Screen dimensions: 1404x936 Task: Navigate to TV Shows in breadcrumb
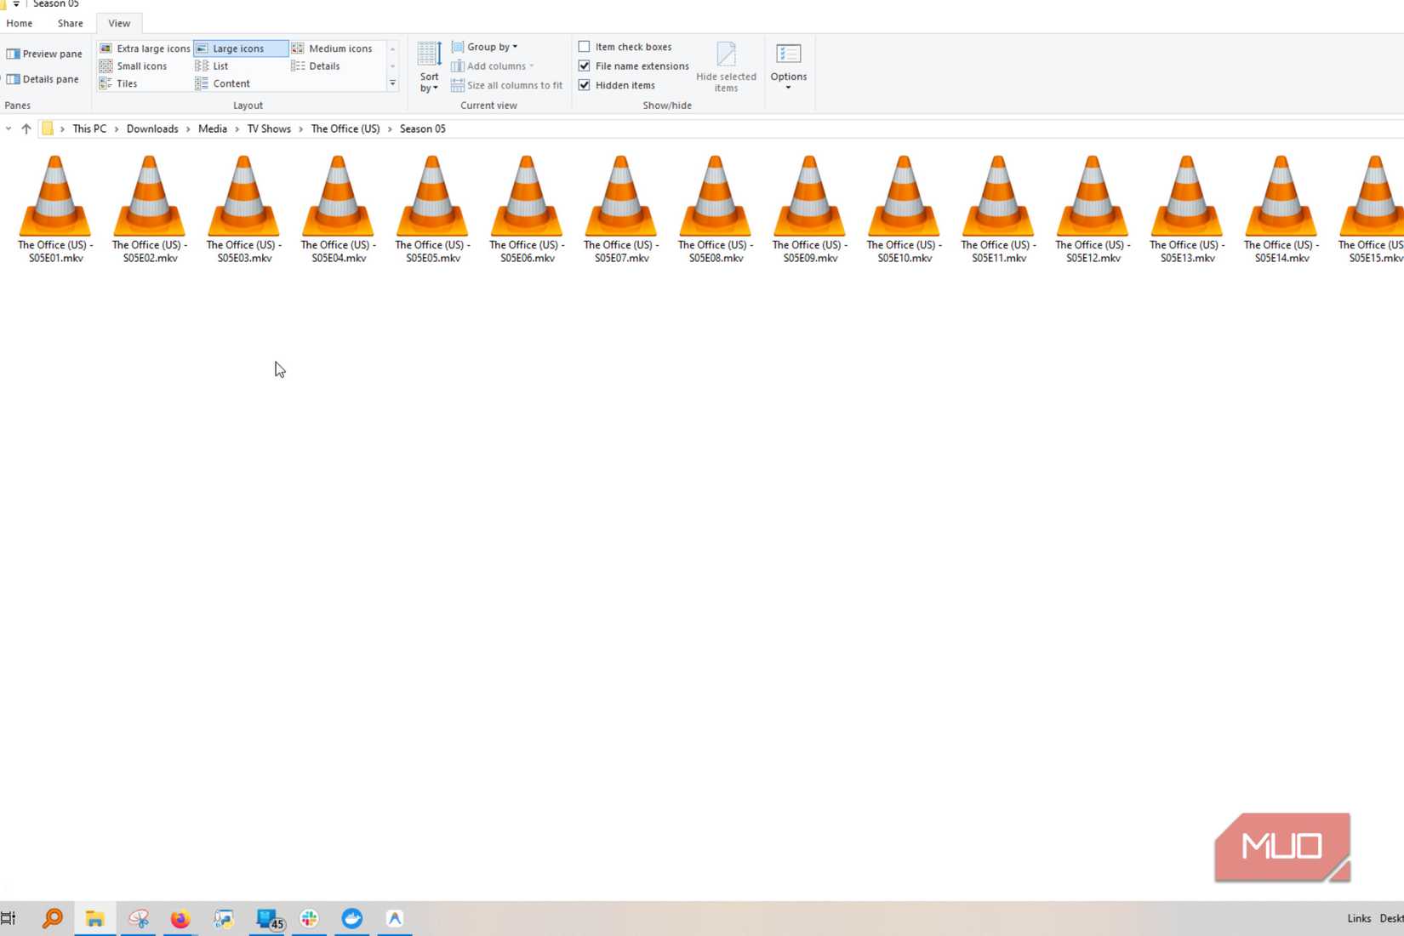(x=269, y=128)
